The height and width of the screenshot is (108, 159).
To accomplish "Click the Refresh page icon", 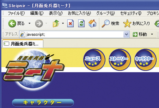I will 81,24.
